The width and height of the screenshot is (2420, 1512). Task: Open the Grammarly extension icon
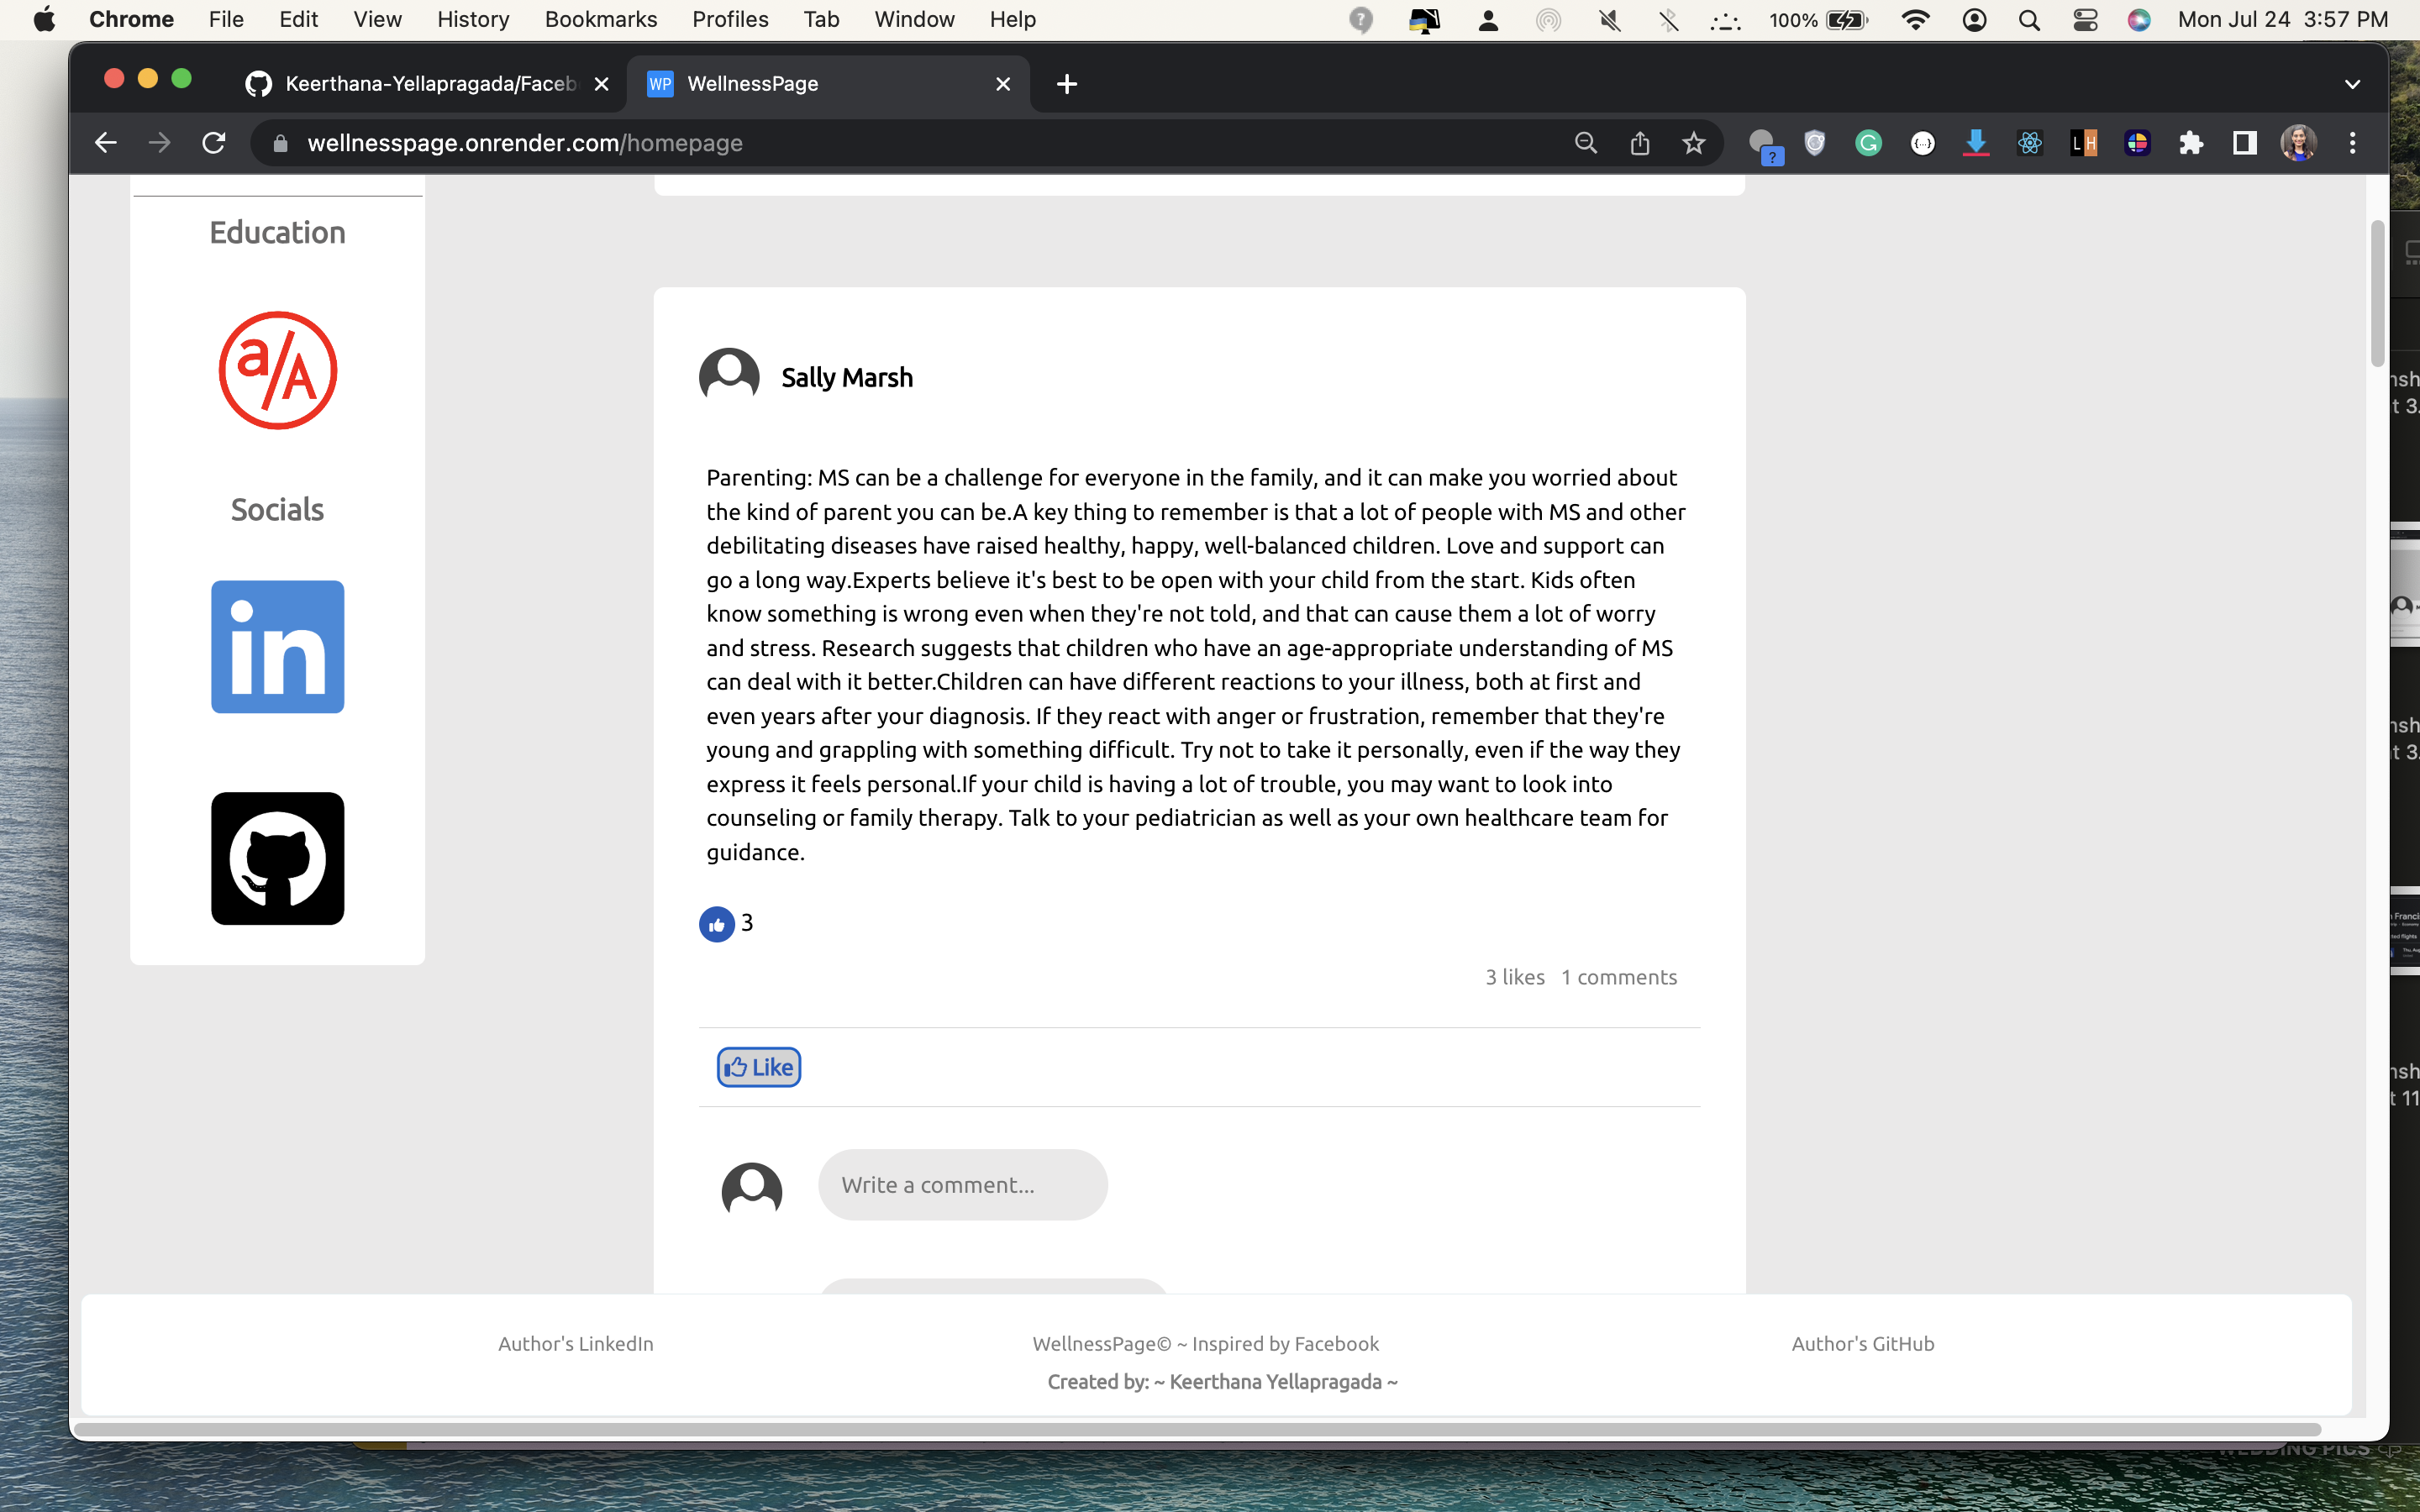pyautogui.click(x=1869, y=143)
